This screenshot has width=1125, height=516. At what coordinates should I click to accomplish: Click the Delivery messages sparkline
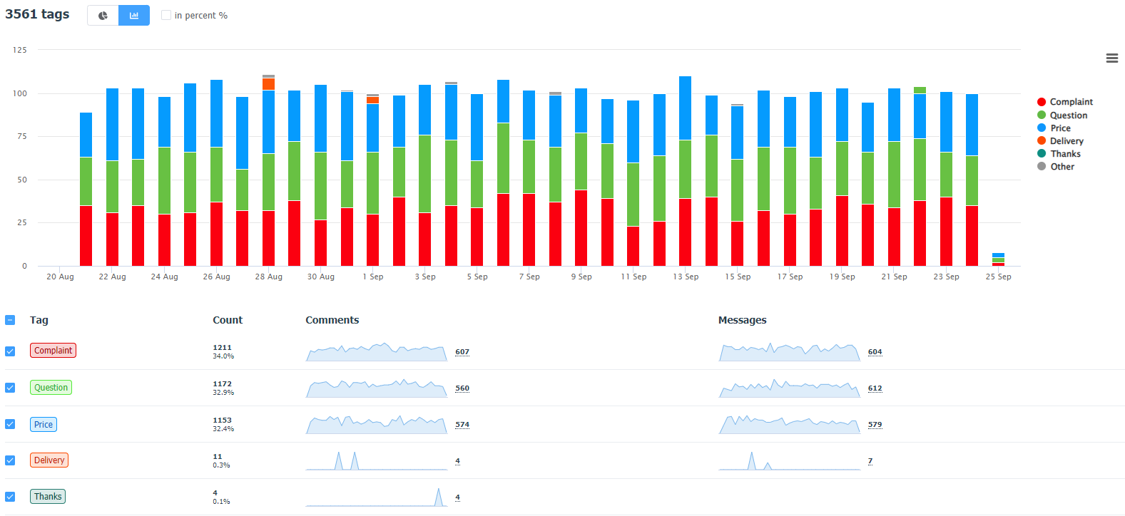tap(790, 460)
